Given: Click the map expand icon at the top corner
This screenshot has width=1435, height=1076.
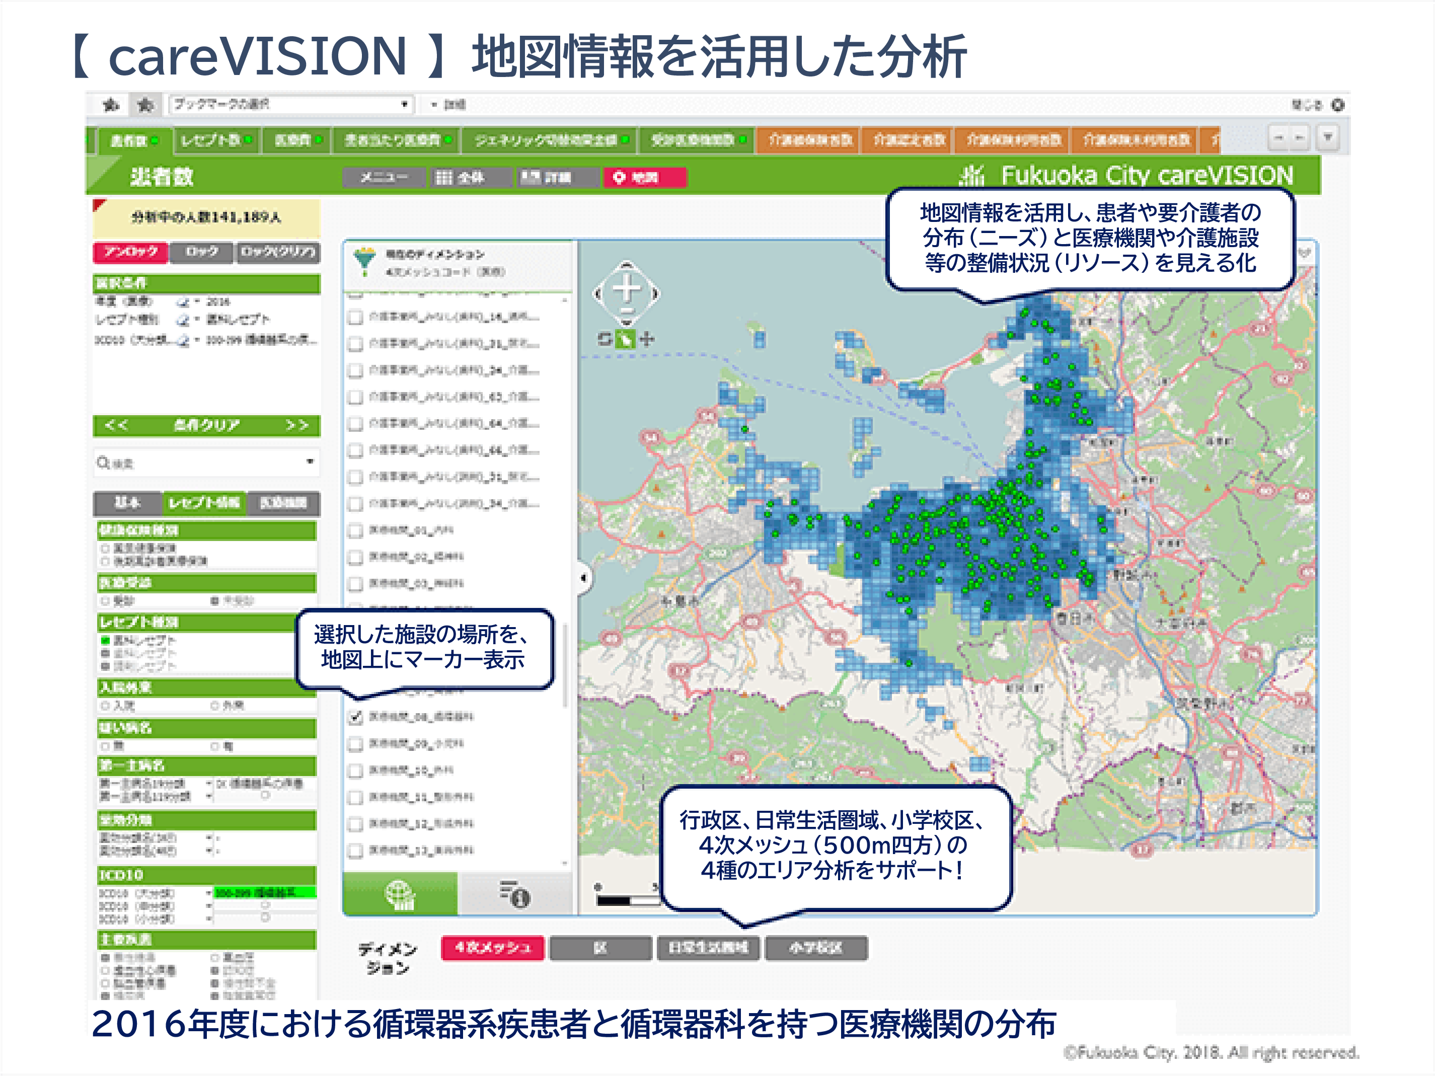Looking at the screenshot, I should 1305,254.
